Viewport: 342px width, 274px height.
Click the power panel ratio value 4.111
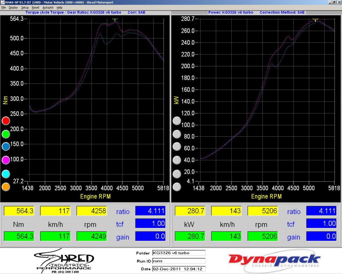(x=321, y=211)
